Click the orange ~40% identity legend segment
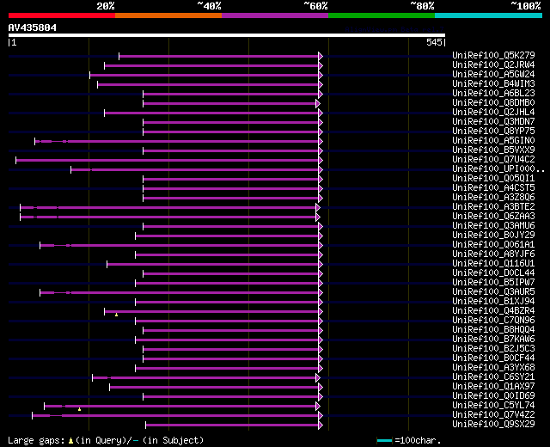 pyautogui.click(x=168, y=15)
